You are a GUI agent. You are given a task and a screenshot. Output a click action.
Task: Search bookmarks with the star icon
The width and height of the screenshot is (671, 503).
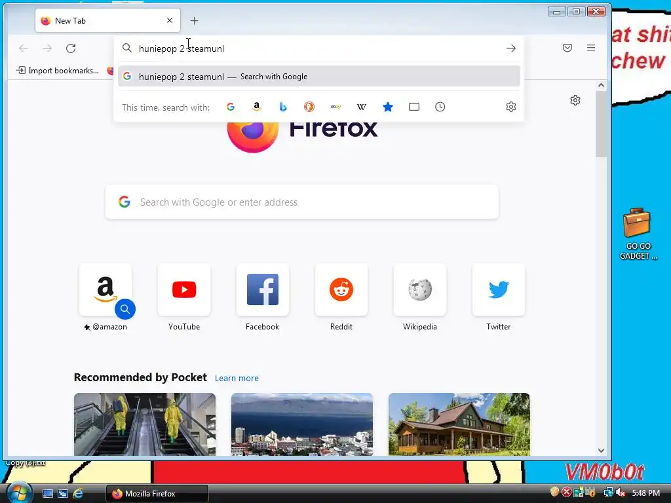pos(388,107)
